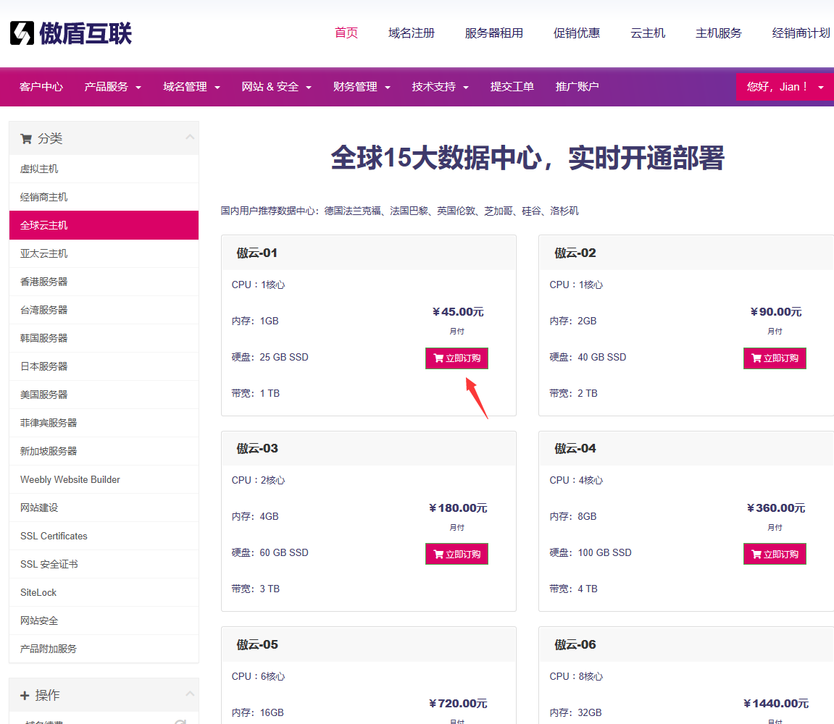Select 提交工单 in the purple navbar
Viewport: 834px width, 724px height.
pyautogui.click(x=512, y=87)
